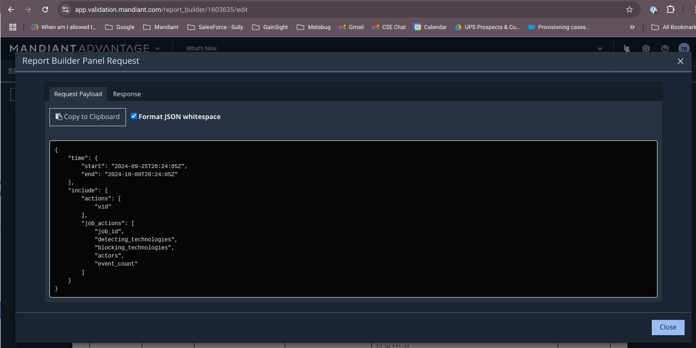Expand the What's New dropdown arrow
This screenshot has height=348, width=696.
[x=599, y=49]
